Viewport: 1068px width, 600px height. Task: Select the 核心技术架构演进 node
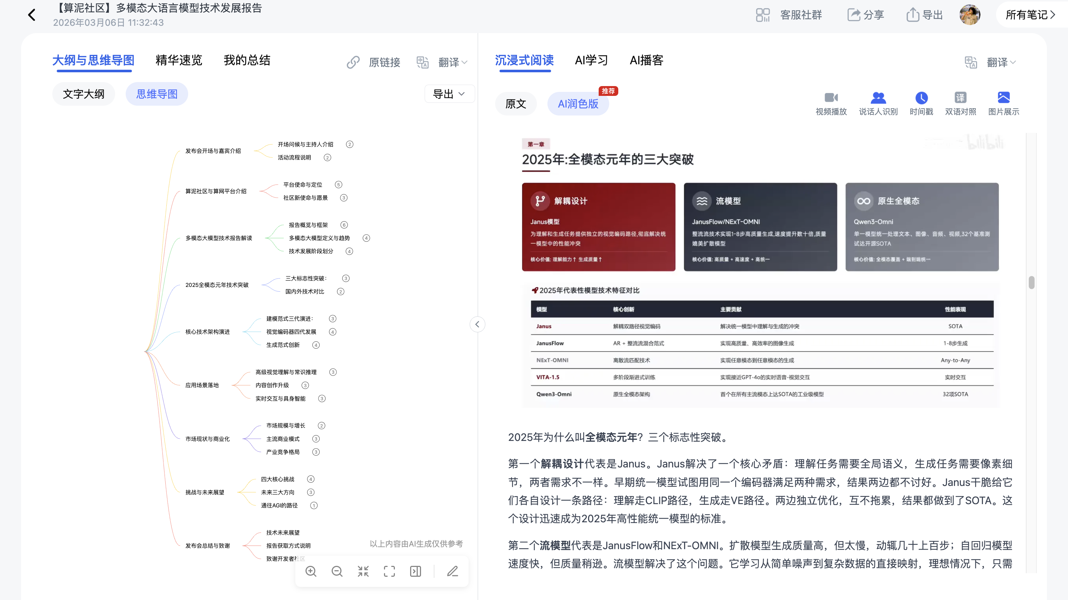pos(207,332)
